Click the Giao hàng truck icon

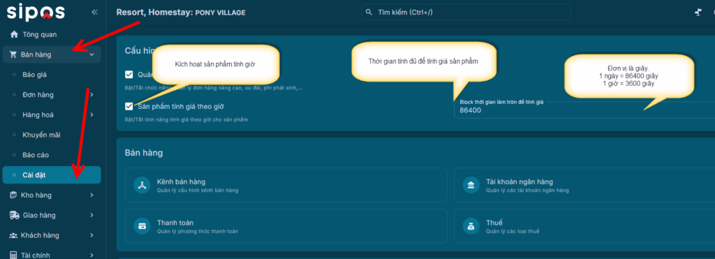pyautogui.click(x=14, y=215)
